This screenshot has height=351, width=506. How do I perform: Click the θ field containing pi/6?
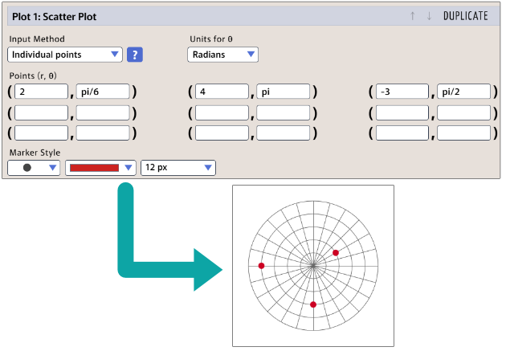click(x=103, y=92)
